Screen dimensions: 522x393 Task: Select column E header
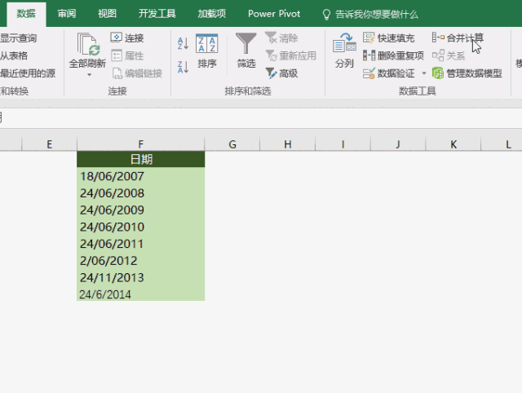49,144
